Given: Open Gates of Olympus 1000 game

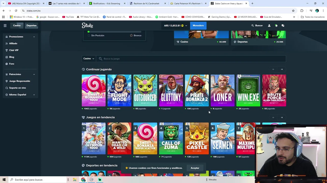Looking at the screenshot, I should (94, 138).
